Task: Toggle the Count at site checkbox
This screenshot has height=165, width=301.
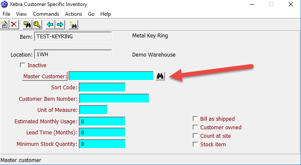Action: (195, 136)
